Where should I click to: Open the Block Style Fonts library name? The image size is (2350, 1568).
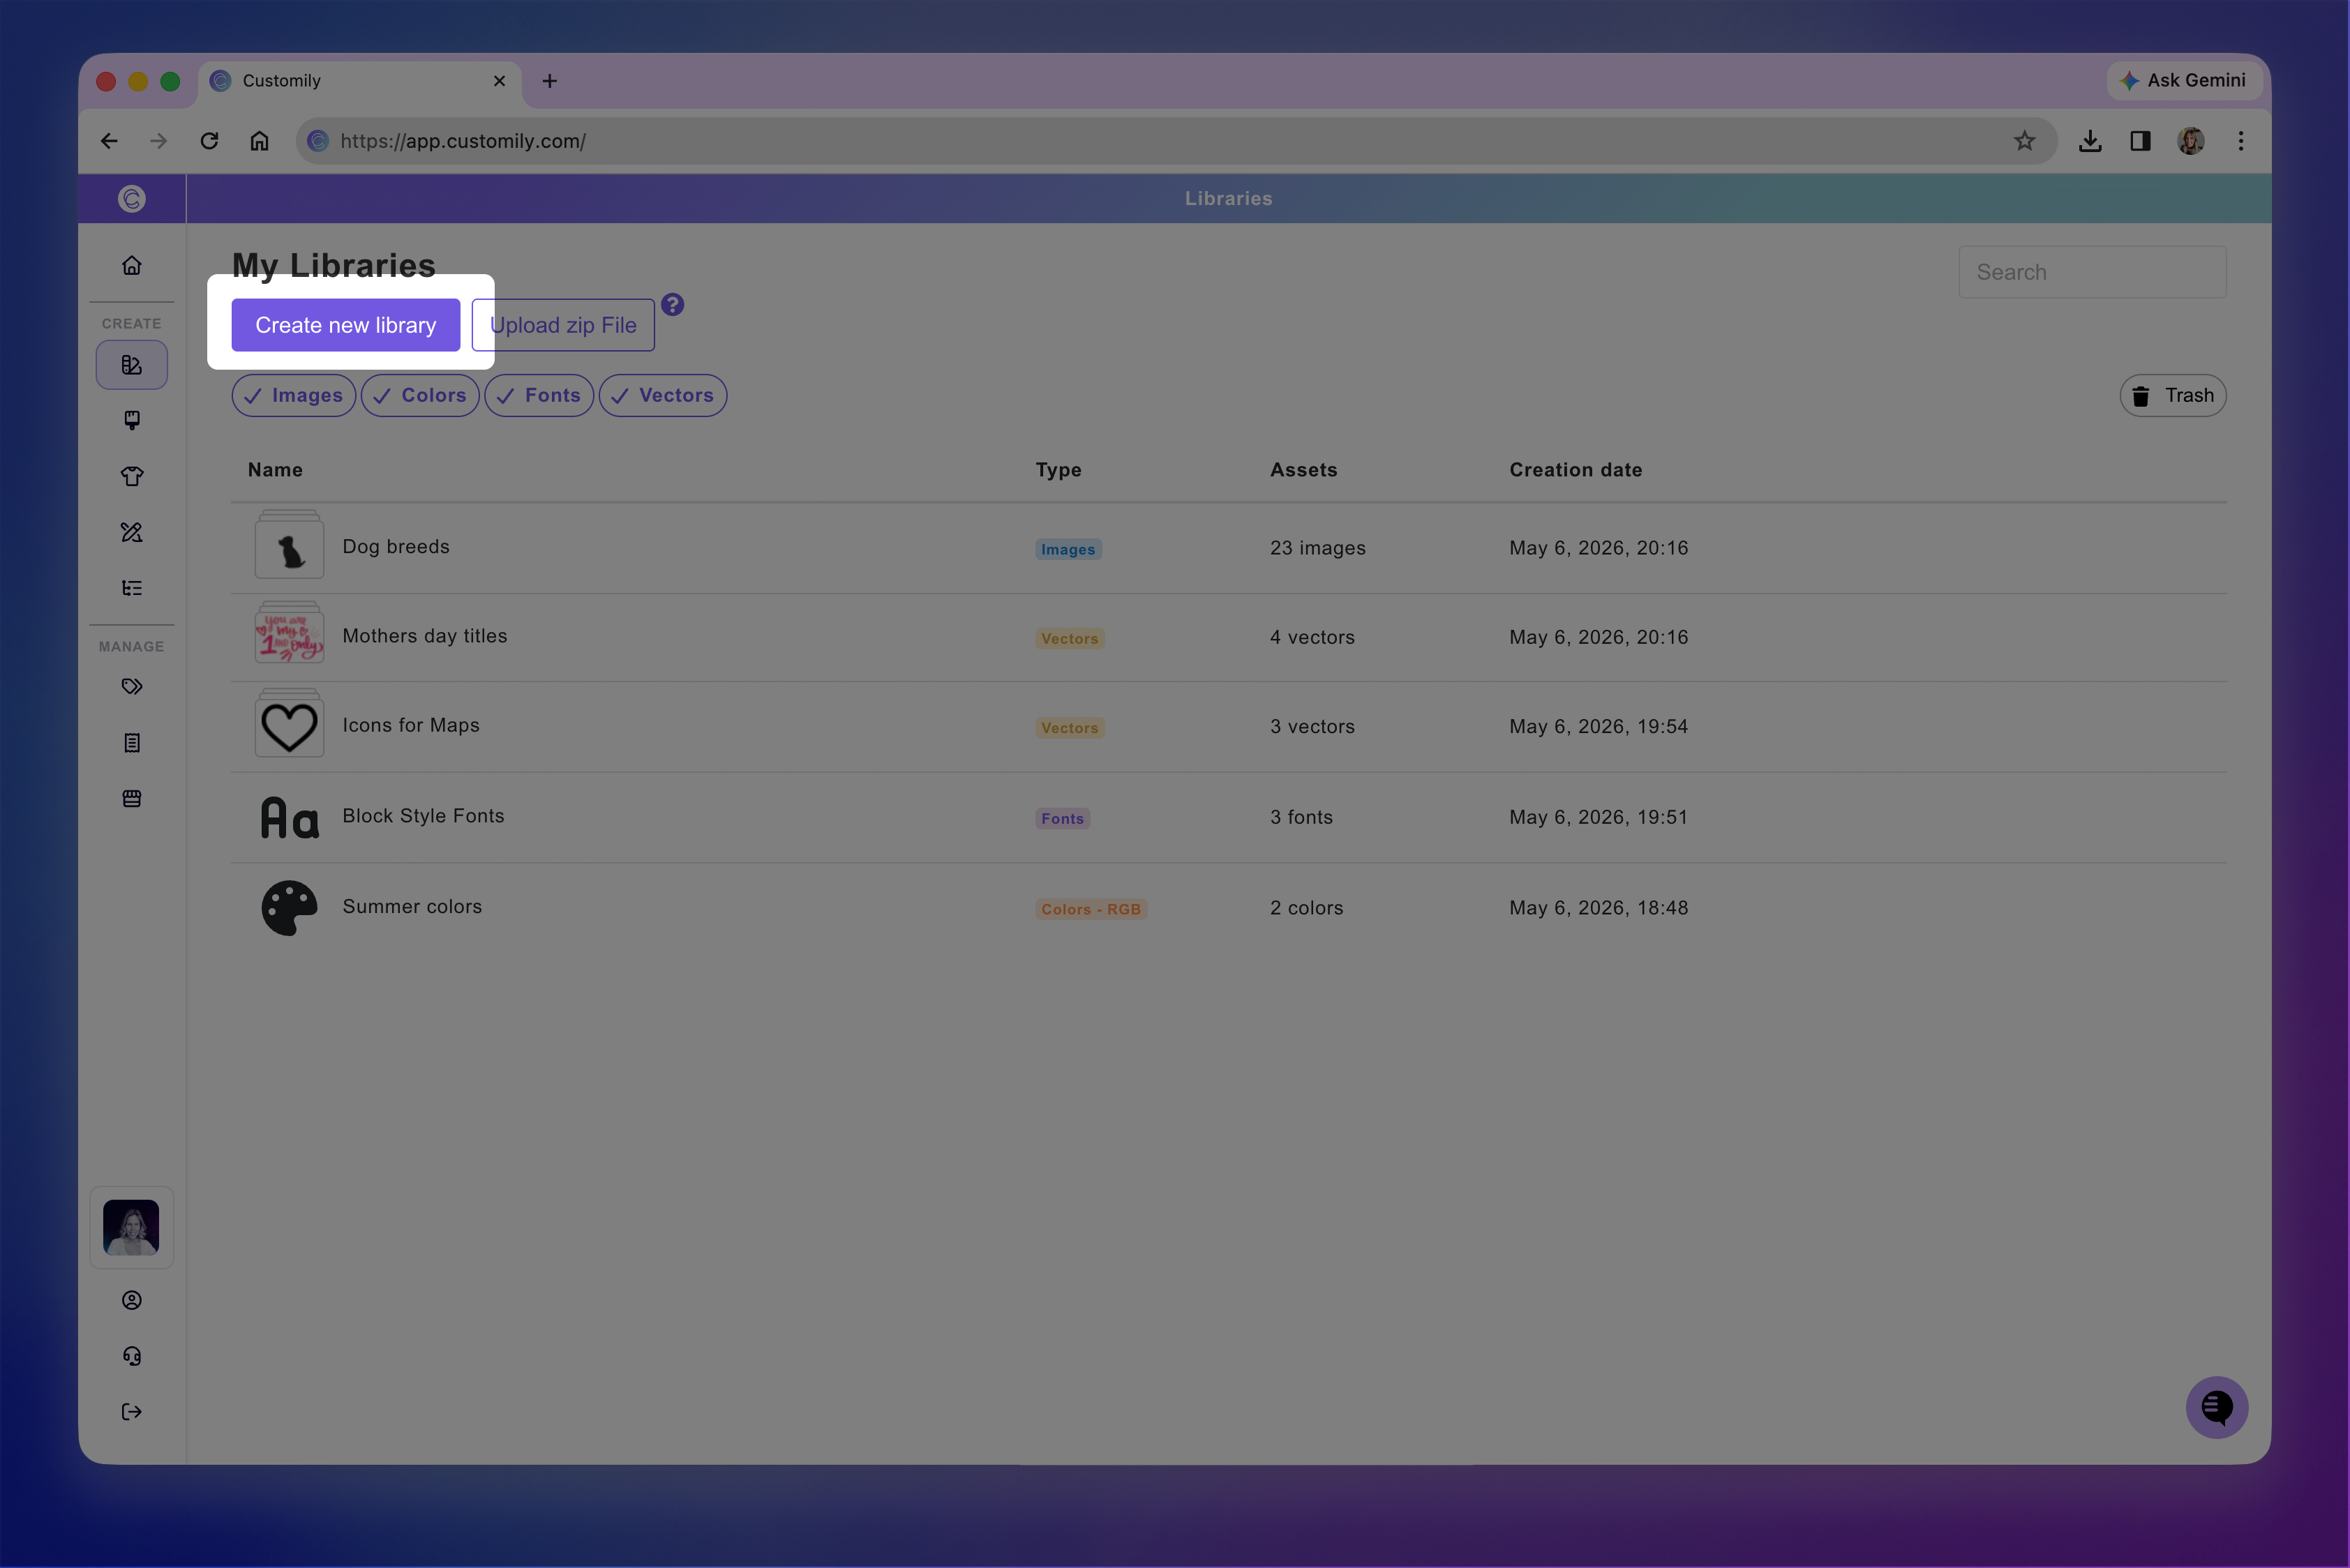coord(423,816)
